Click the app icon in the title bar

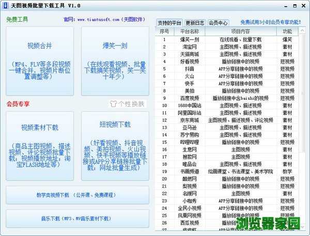pos(6,5)
